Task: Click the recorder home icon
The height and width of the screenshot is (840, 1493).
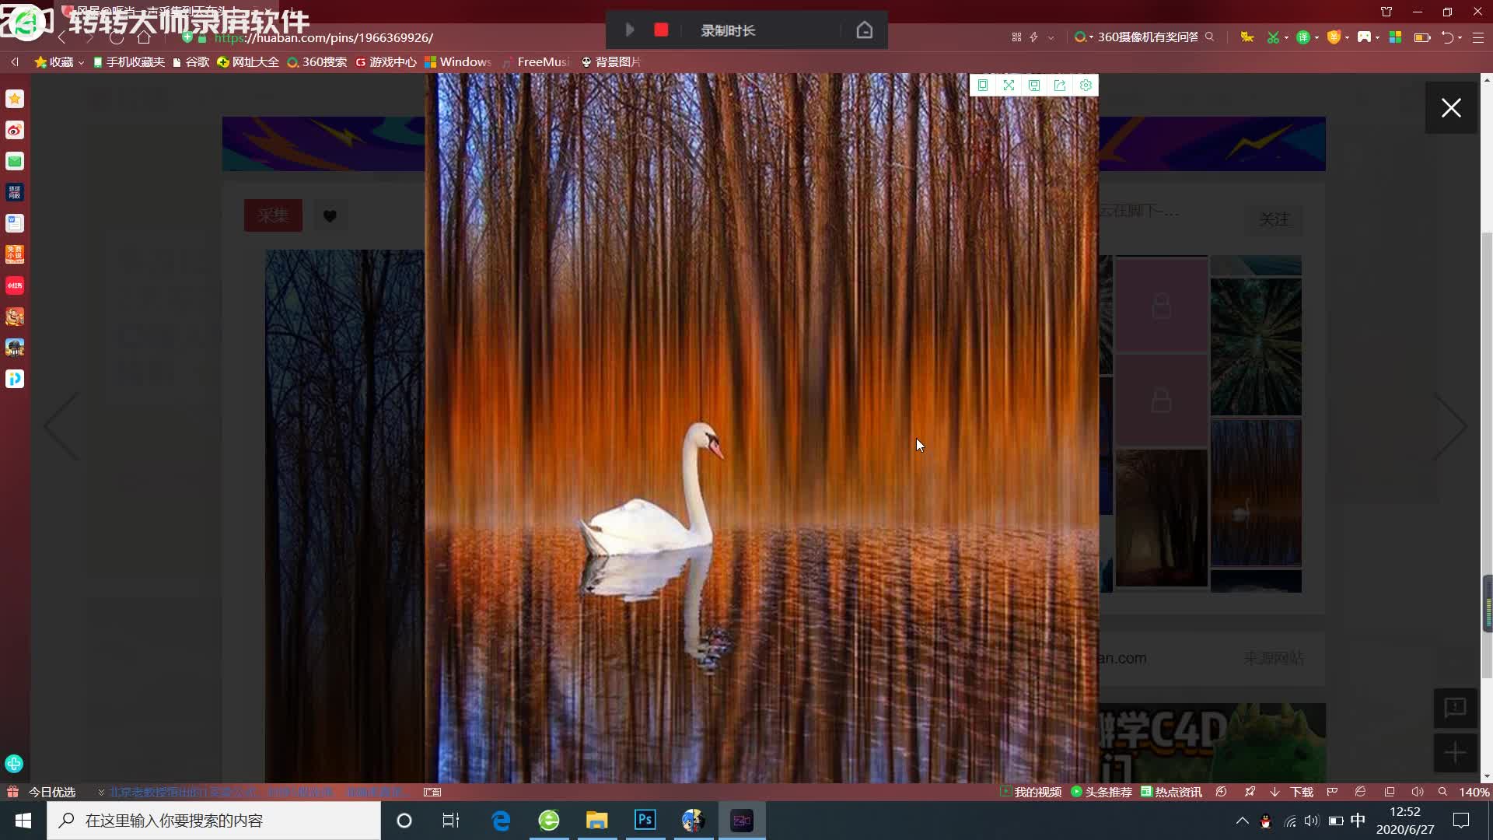Action: 864,30
